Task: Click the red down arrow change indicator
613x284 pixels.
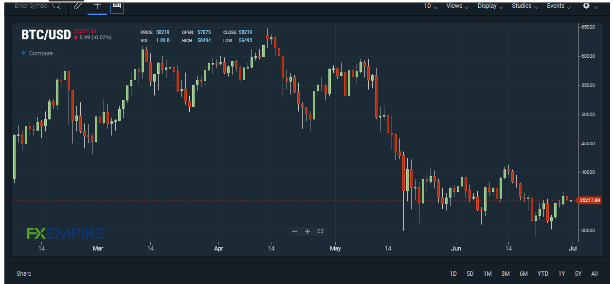Action: click(76, 37)
